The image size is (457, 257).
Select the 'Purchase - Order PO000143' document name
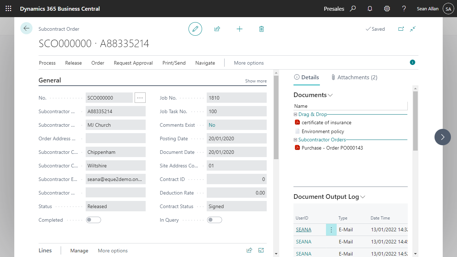tap(332, 148)
